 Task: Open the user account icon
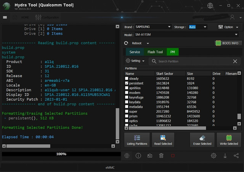tap(232, 17)
